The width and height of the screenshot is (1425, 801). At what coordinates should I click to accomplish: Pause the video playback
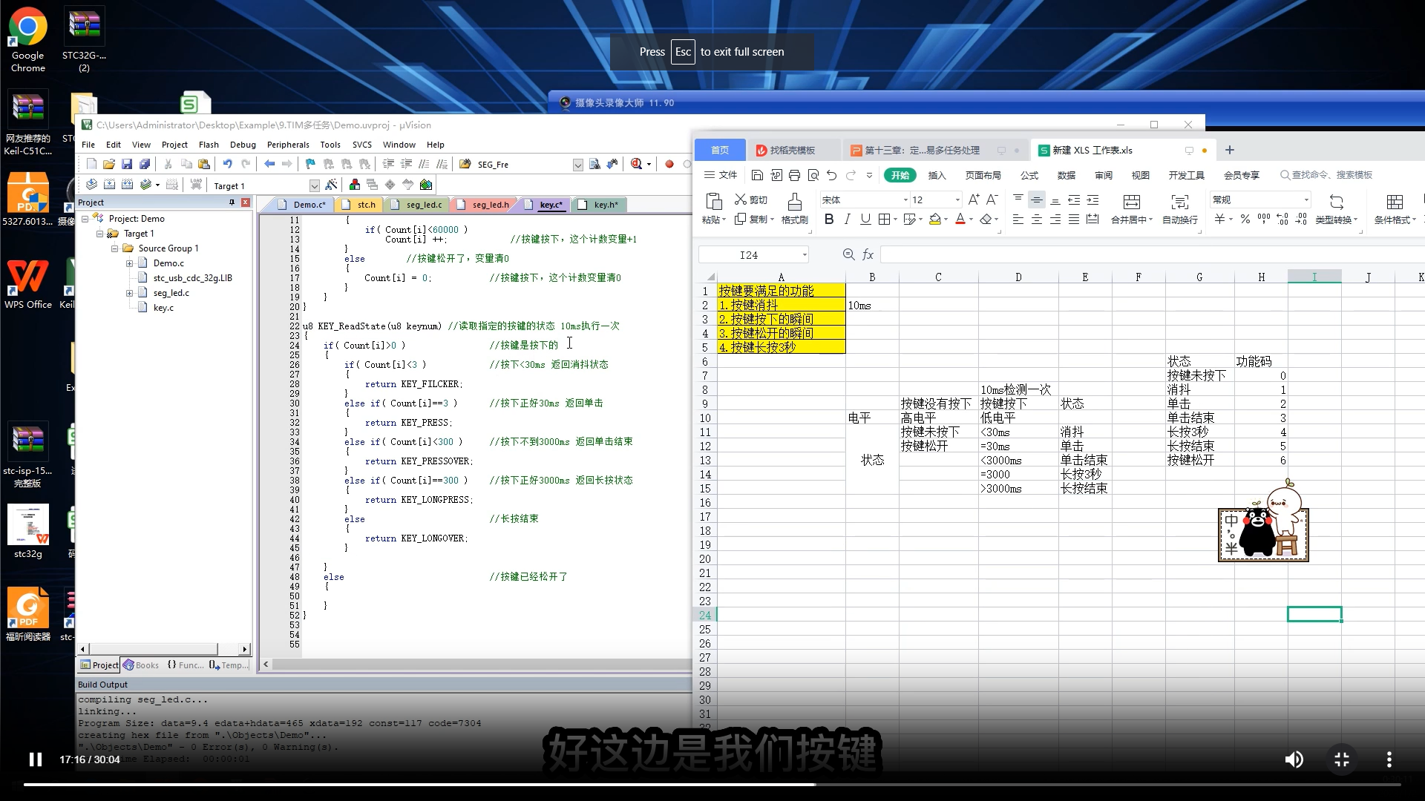point(35,759)
